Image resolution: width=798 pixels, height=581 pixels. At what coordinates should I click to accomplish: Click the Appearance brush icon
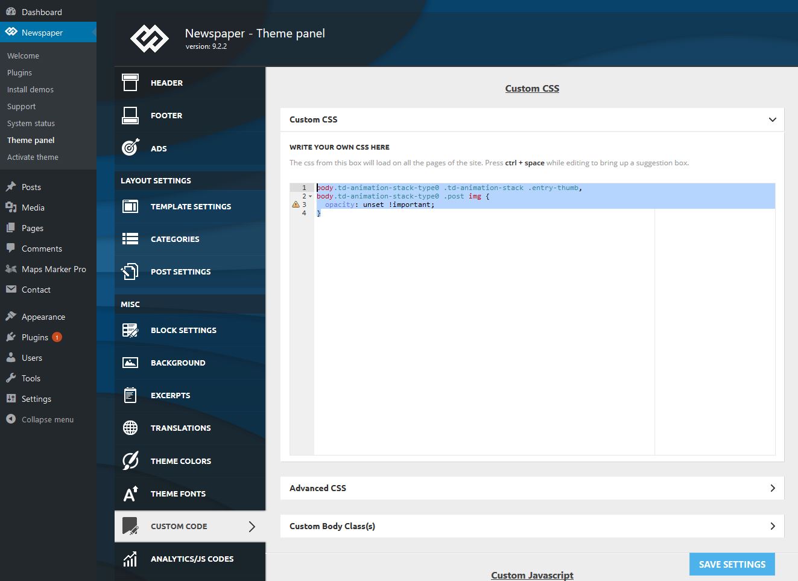pyautogui.click(x=11, y=316)
